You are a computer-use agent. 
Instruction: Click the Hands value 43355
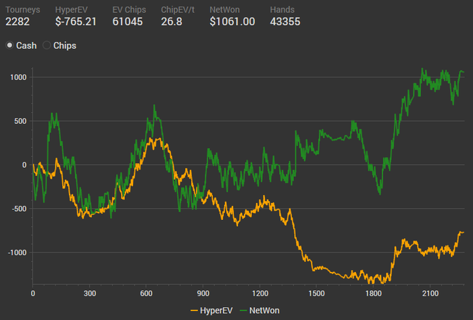point(285,22)
